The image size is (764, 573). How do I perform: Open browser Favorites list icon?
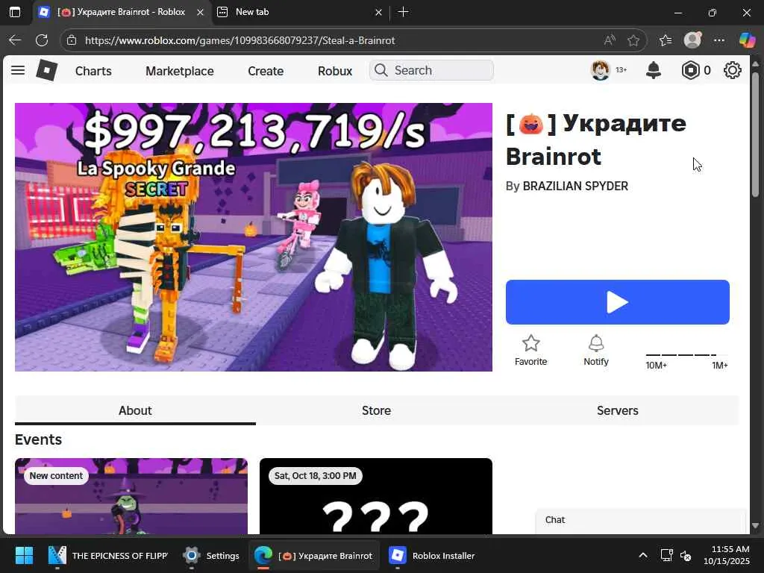coord(665,40)
